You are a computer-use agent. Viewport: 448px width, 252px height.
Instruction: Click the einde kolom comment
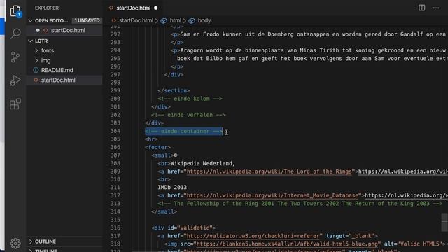pos(190,99)
